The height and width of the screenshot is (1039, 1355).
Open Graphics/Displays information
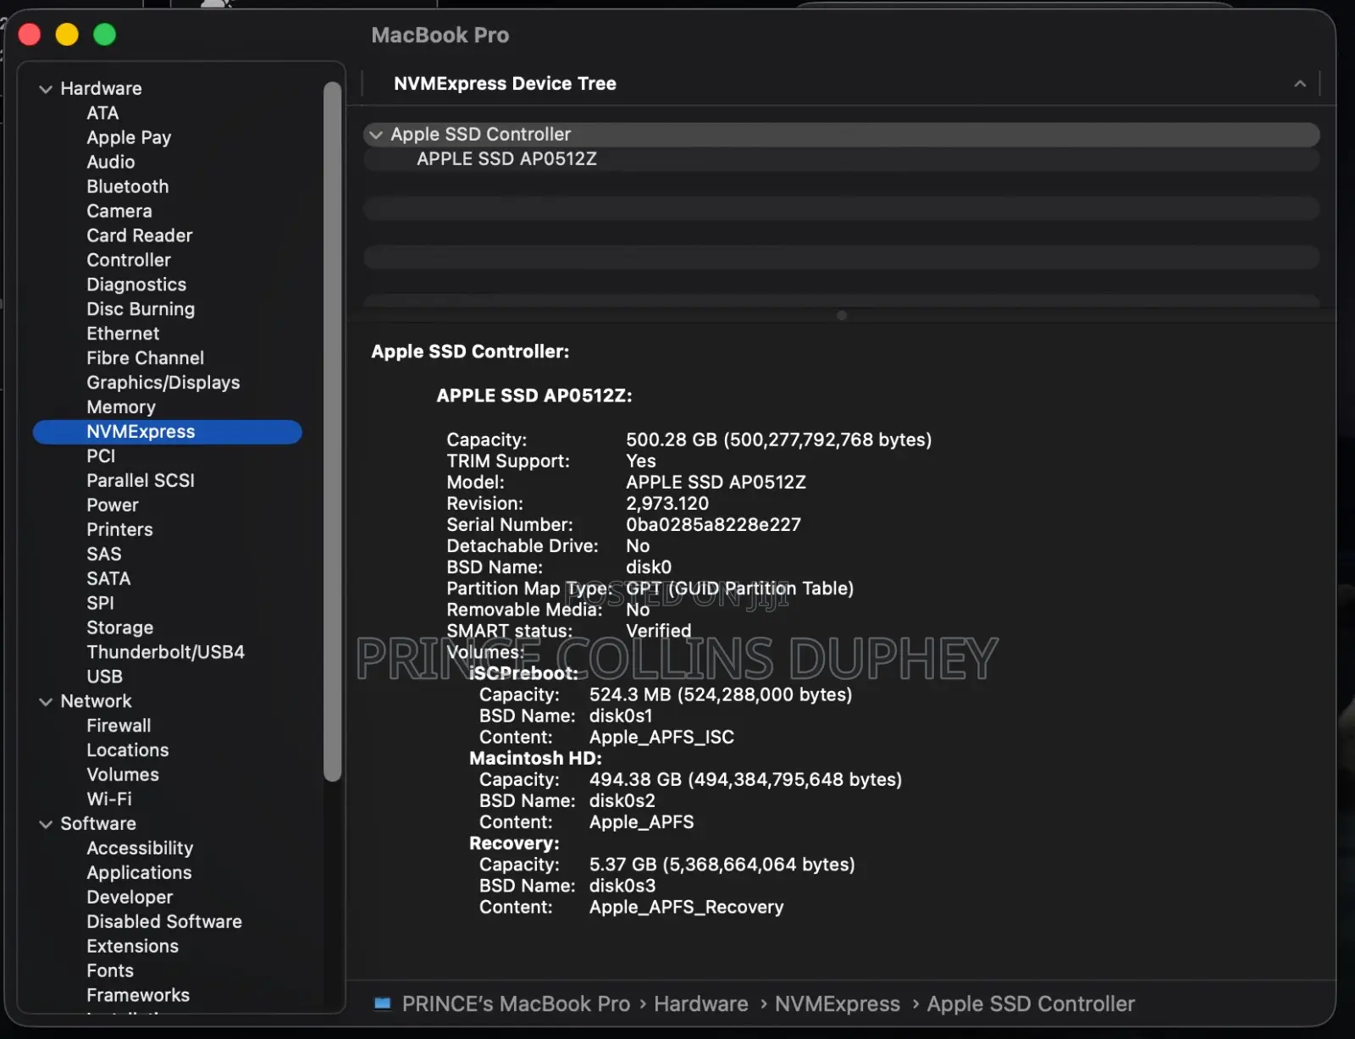[163, 383]
